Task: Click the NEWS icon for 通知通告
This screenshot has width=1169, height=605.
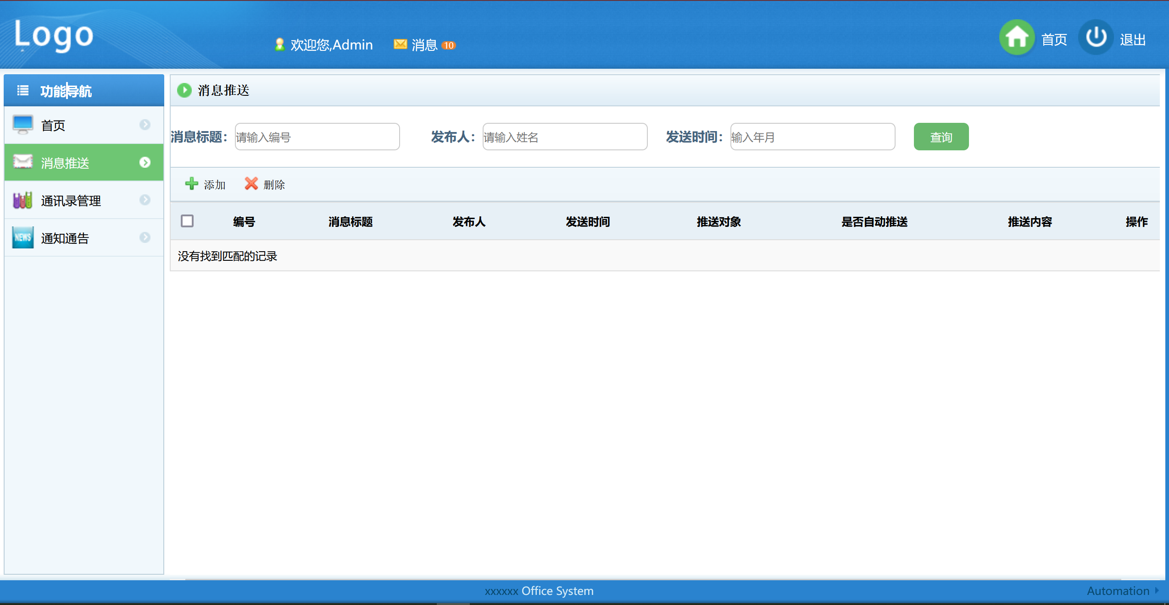Action: (22, 237)
